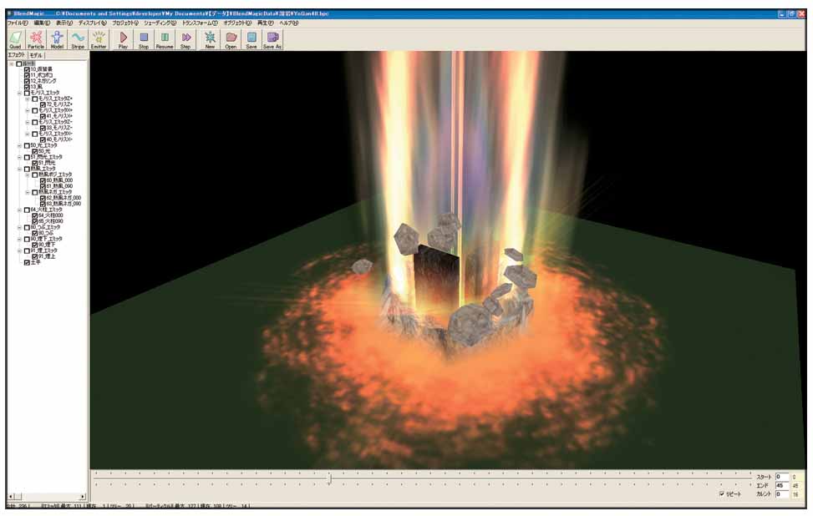Viewport: 813px width, 516px height.
Task: Select the 60_熱風_000 tree item
Action: [59, 181]
